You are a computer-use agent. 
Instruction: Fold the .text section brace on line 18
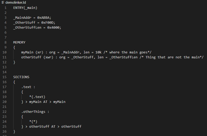22,92
